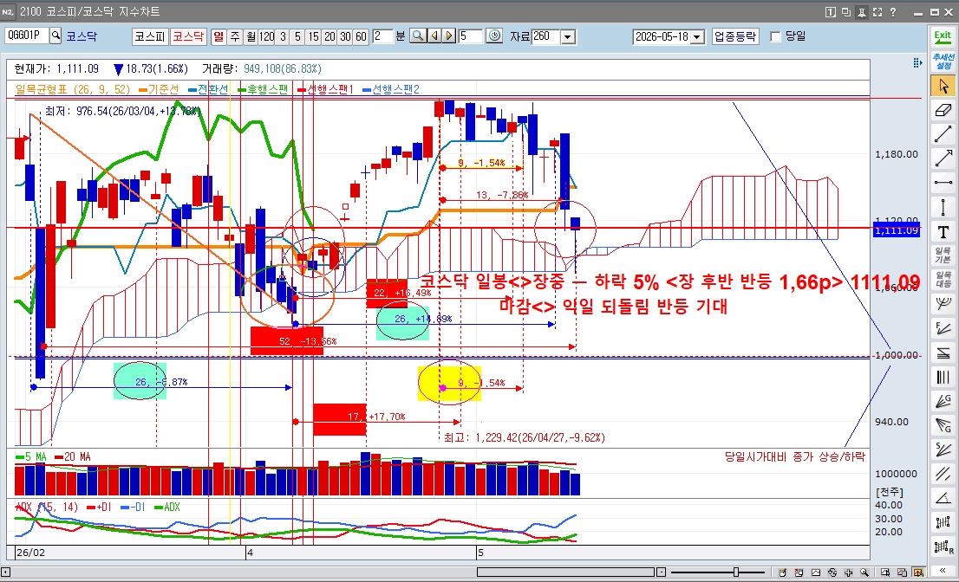The image size is (959, 582).
Task: Collapse the drawing toolbar with double chevron
Action: click(x=943, y=571)
